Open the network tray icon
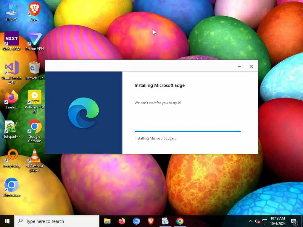The height and width of the screenshot is (227, 303). click(265, 221)
